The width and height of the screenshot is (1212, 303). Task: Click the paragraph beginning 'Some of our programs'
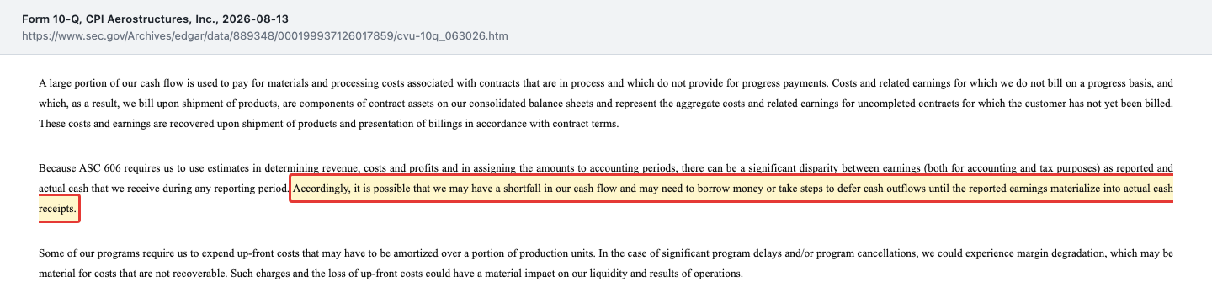click(606, 263)
